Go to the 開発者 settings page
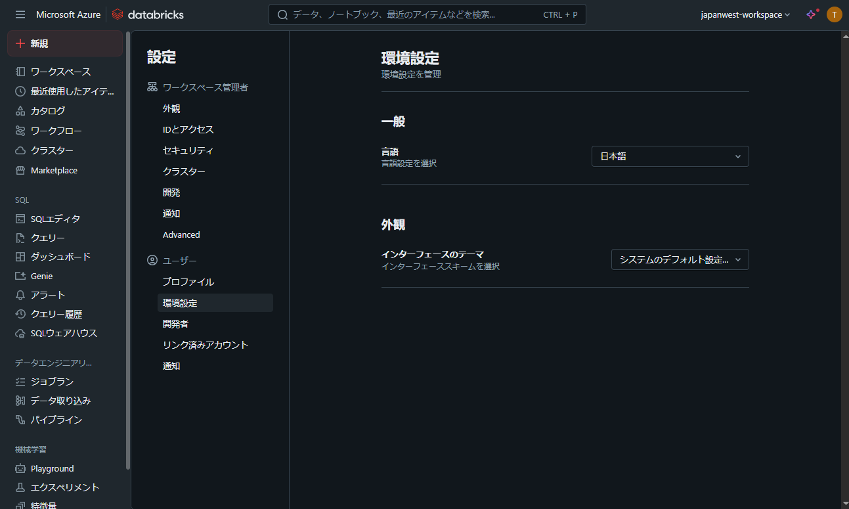The height and width of the screenshot is (509, 849). point(175,324)
